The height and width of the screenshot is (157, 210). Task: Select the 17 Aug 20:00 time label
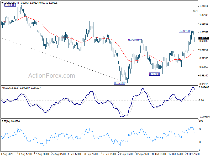click(x=41, y=154)
